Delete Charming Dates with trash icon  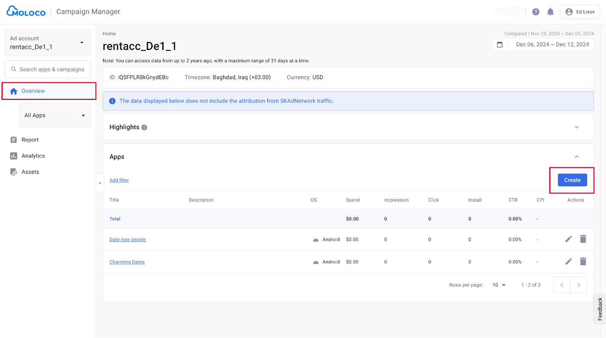coord(583,261)
